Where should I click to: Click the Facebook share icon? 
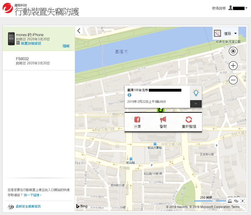(137, 120)
